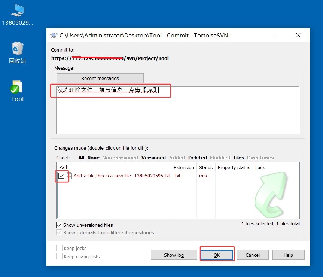Viewport: 323px width, 277px height.
Task: Open Help for the commit dialog
Action: tap(288, 255)
